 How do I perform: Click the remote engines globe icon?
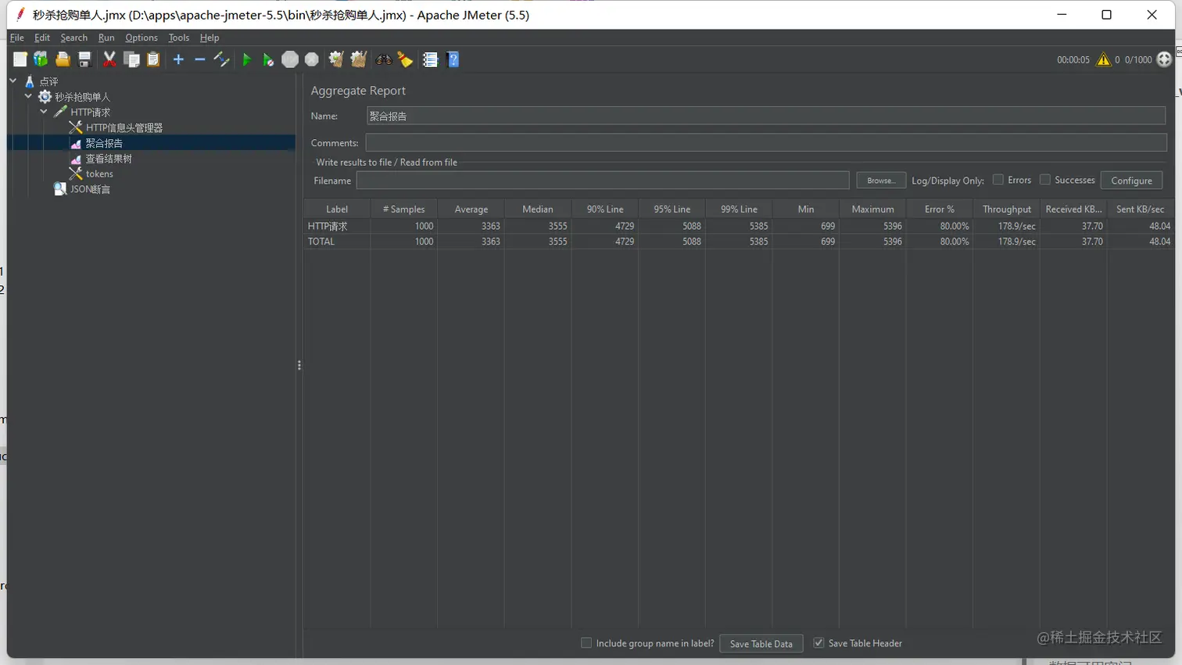1164,59
